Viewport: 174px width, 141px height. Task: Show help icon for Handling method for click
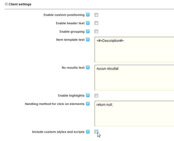(x=88, y=104)
